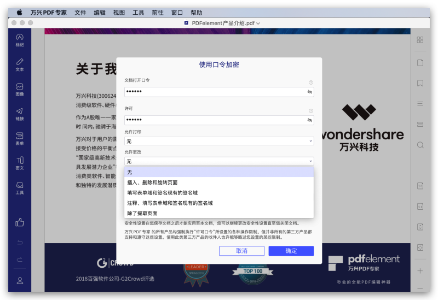This screenshot has height=300, width=438.
Task: Click the thumbs-up feedback icon
Action: 20,222
